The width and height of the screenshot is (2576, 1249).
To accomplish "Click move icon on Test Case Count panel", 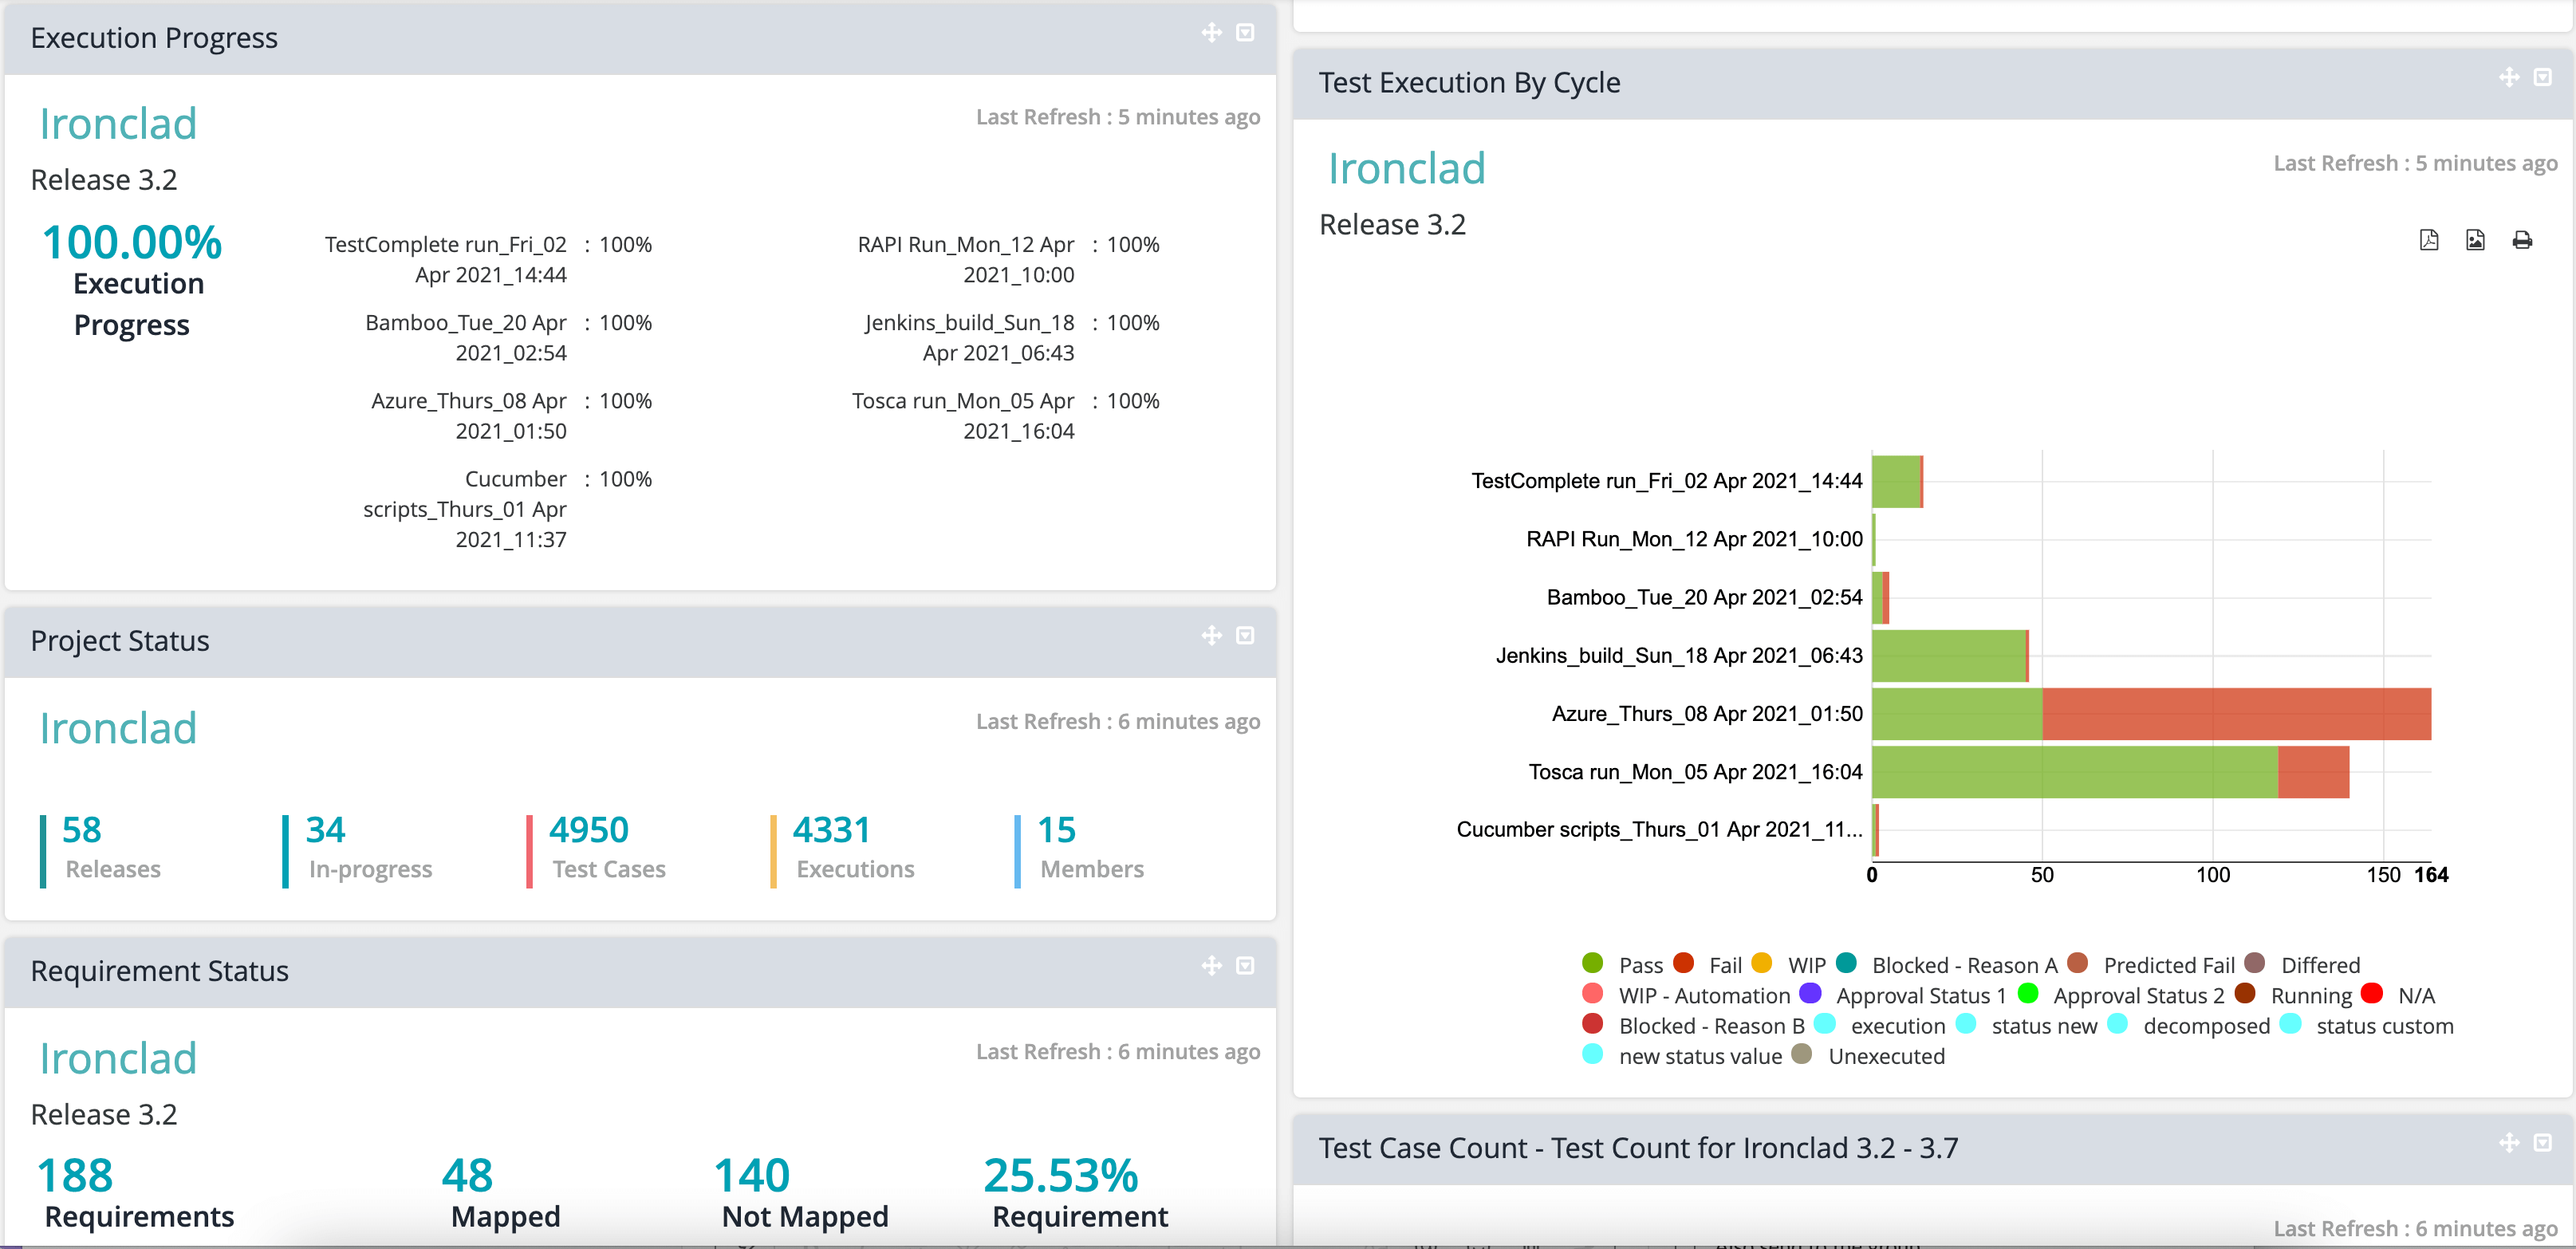I will point(2508,1142).
